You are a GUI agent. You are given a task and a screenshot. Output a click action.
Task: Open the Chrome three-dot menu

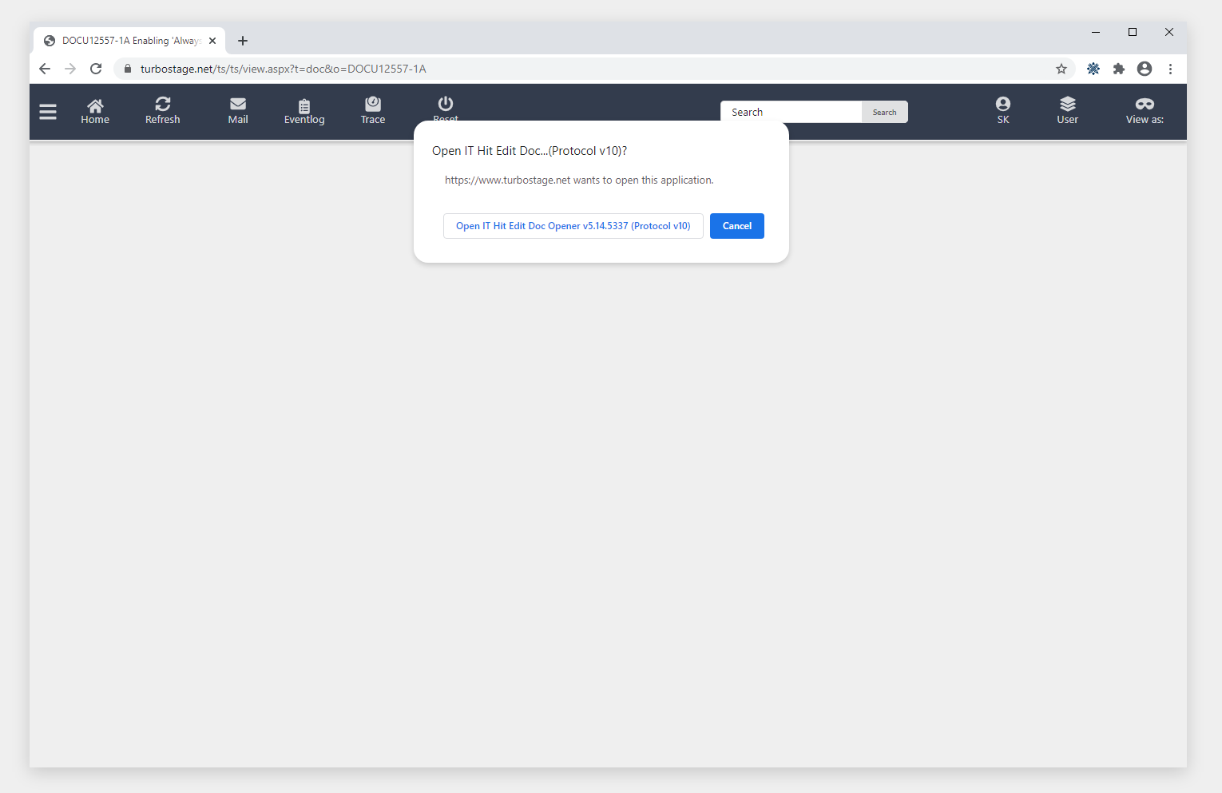[x=1170, y=69]
